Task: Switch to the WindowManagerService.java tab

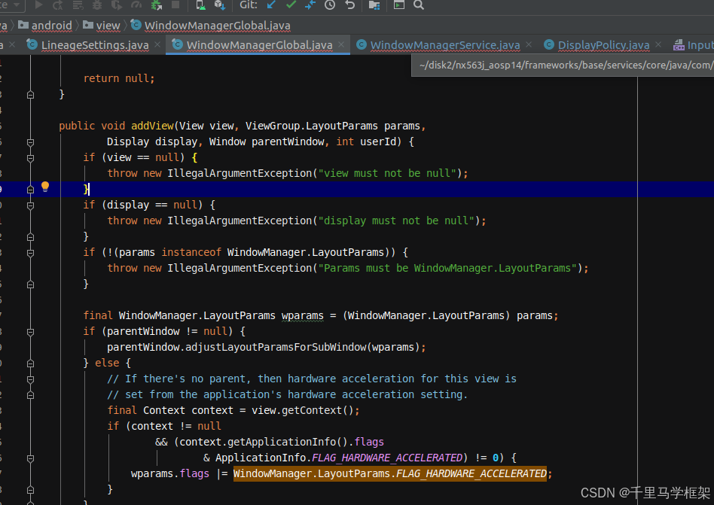Action: (x=444, y=45)
